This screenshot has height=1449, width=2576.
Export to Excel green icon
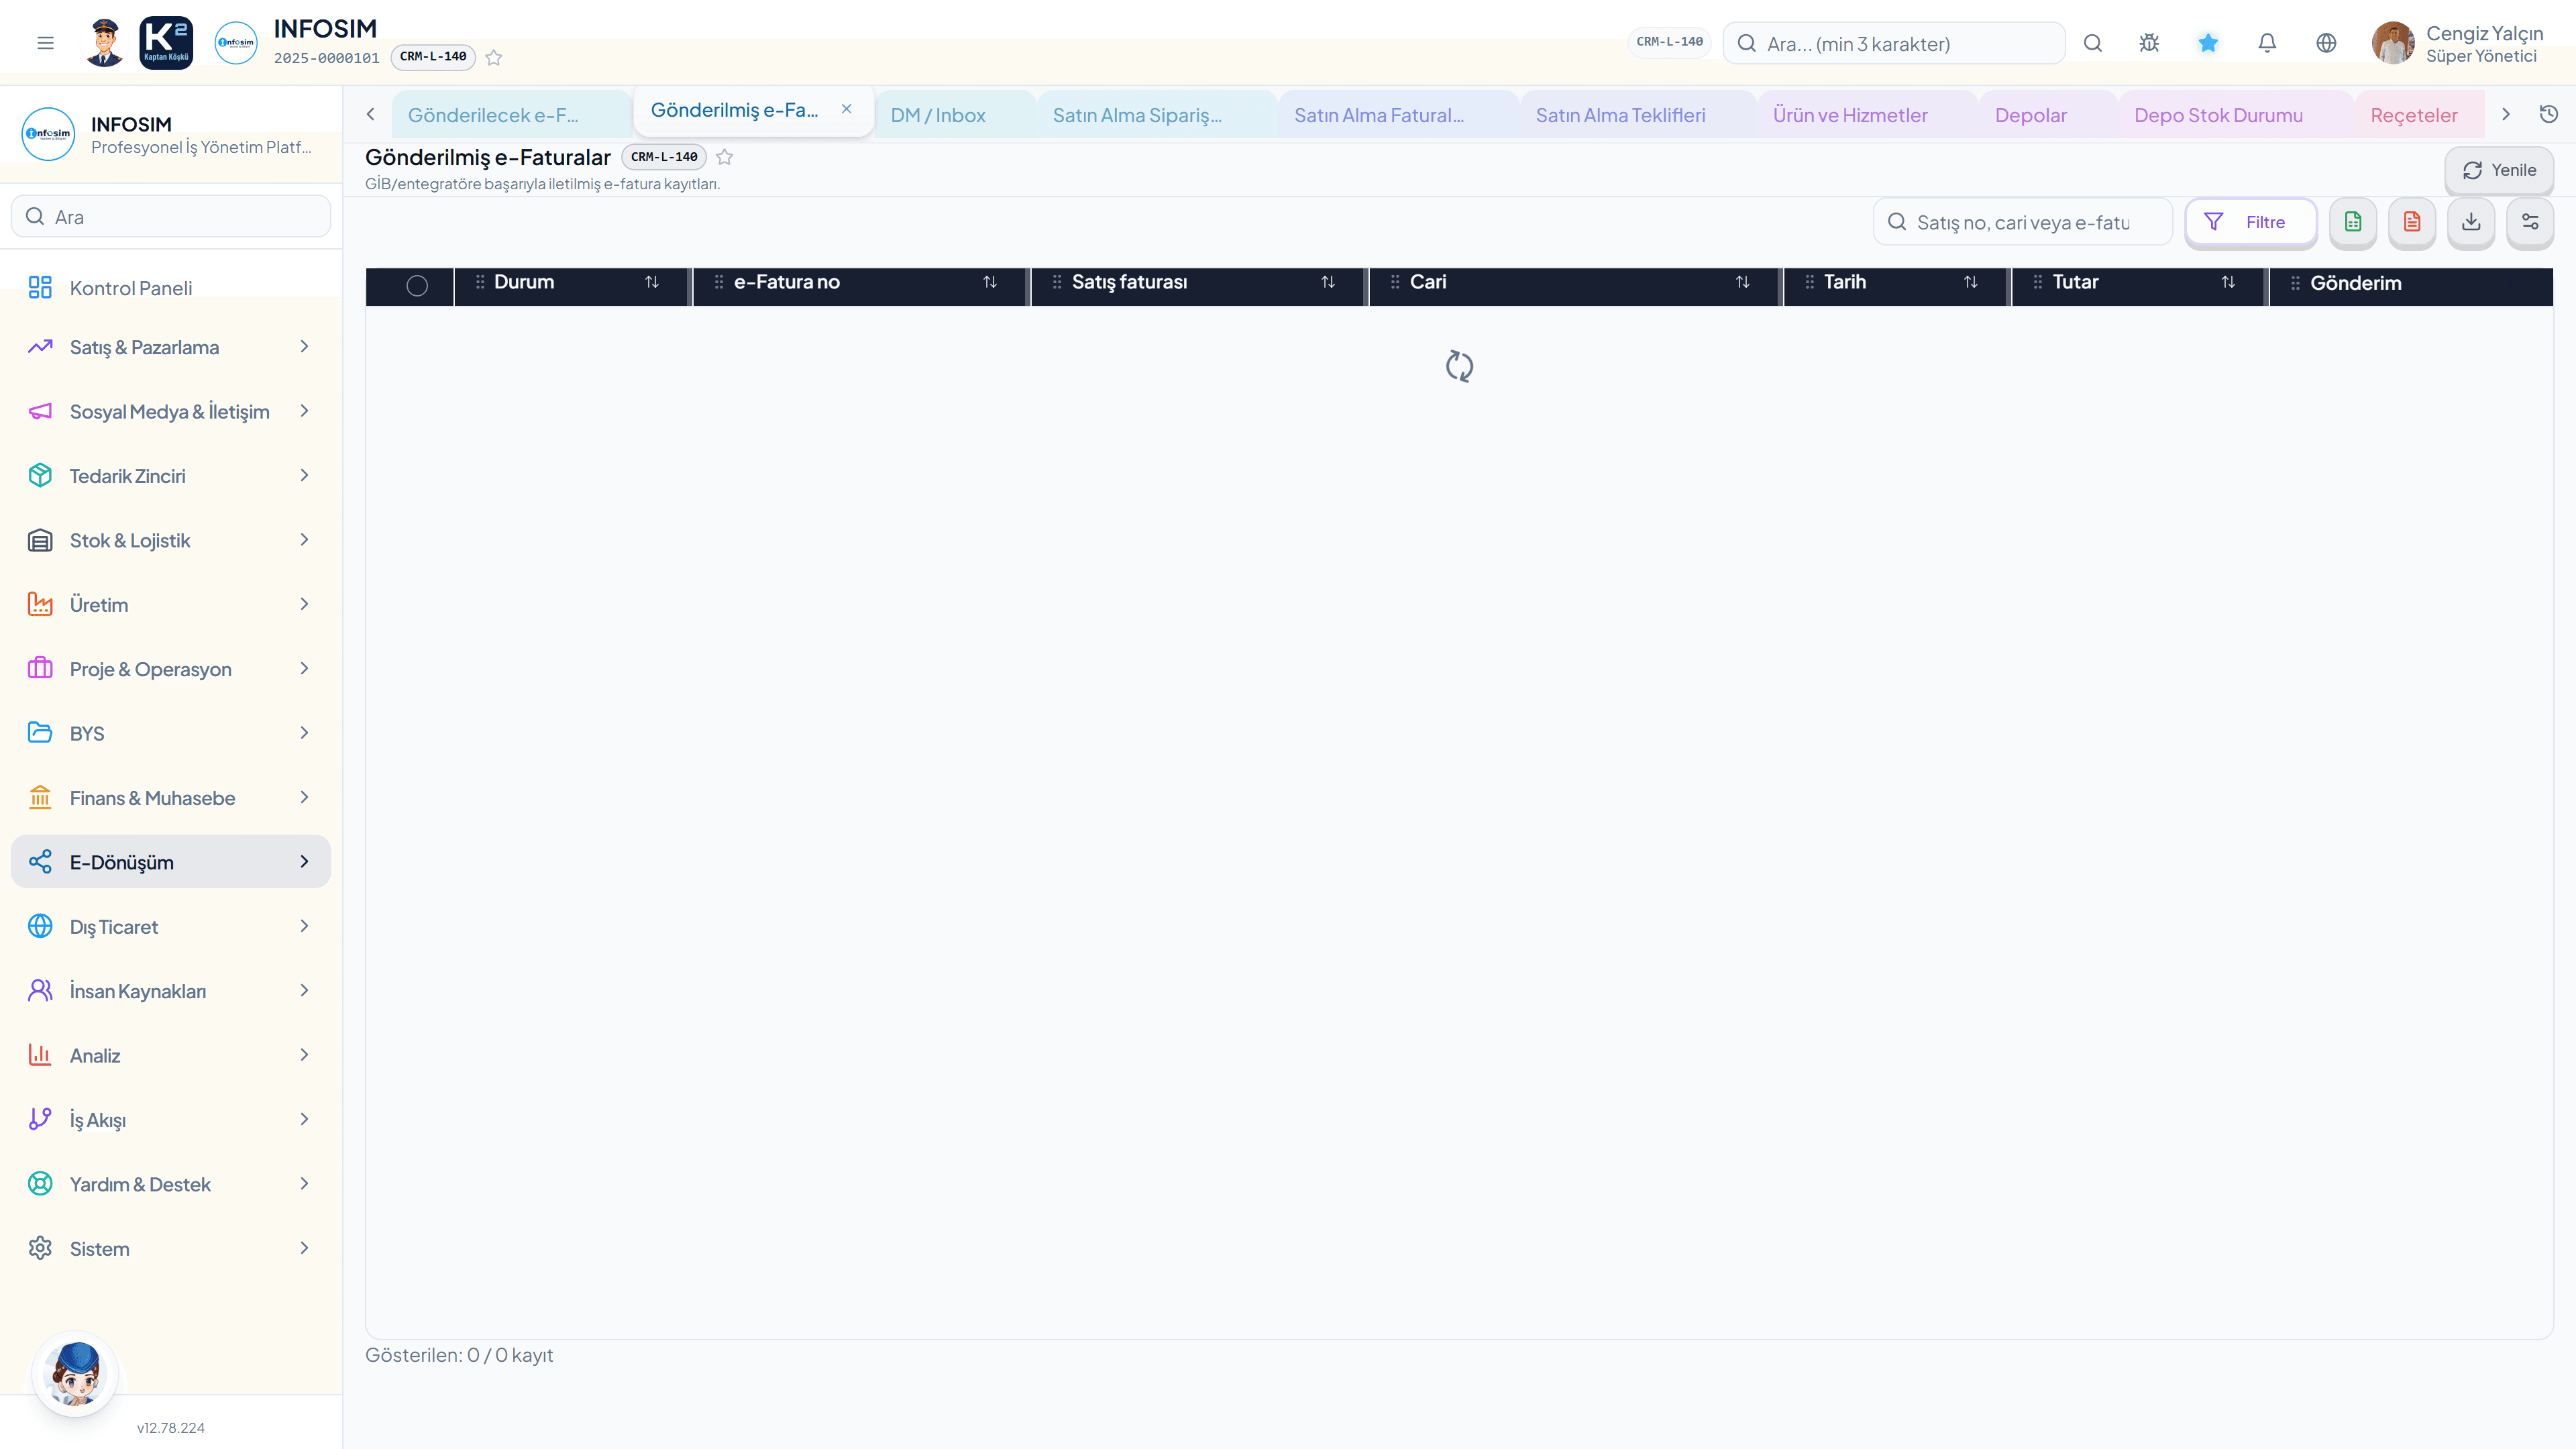point(2353,222)
